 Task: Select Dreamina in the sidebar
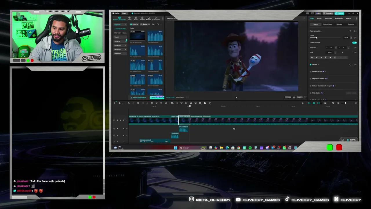coord(120,54)
